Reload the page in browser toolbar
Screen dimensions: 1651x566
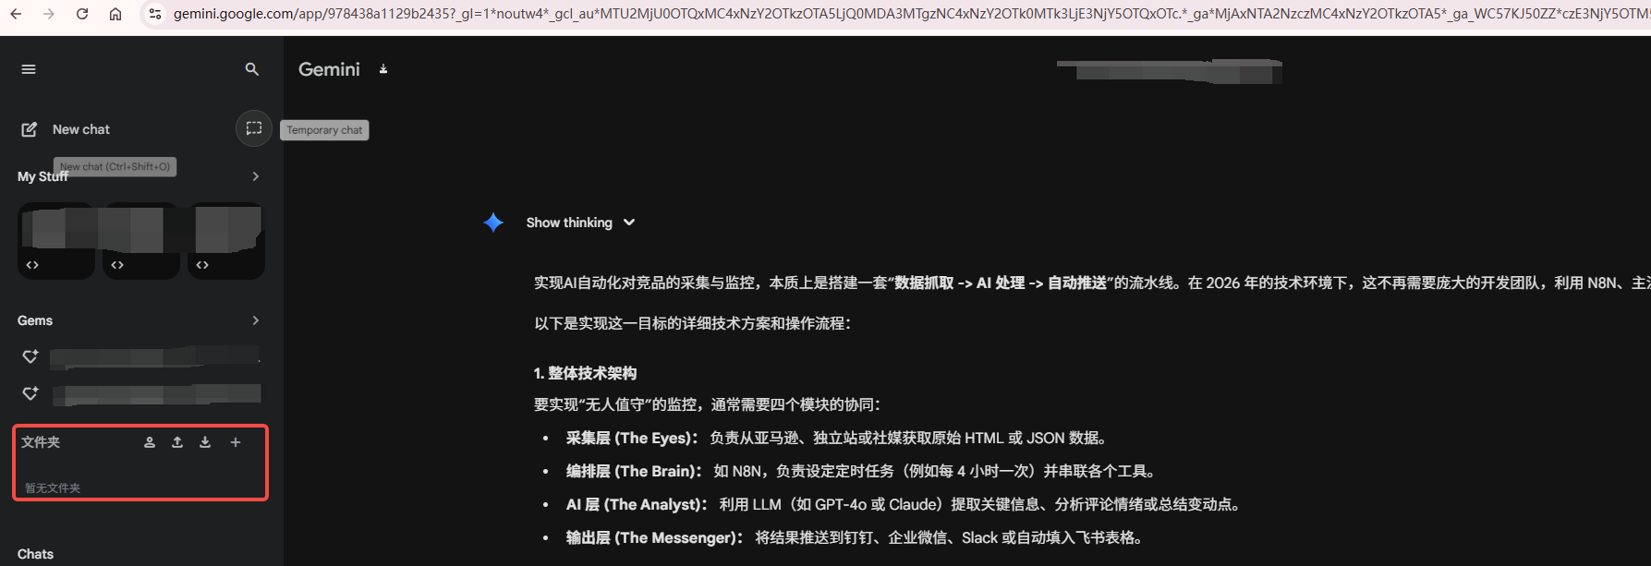tap(82, 14)
